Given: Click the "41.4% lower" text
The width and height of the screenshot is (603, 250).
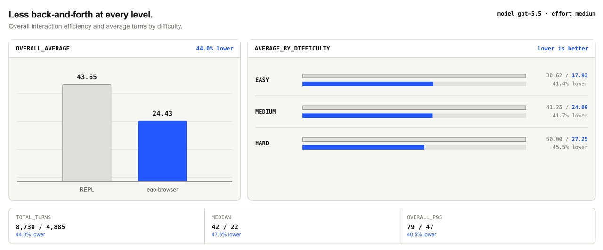Looking at the screenshot, I should coord(570,83).
